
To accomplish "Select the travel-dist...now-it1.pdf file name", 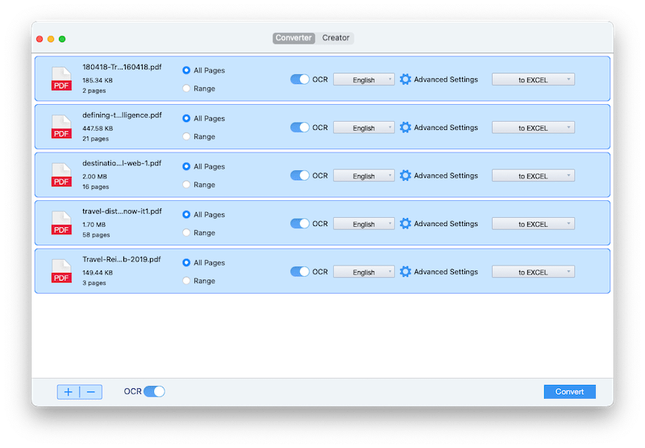I will click(x=122, y=211).
